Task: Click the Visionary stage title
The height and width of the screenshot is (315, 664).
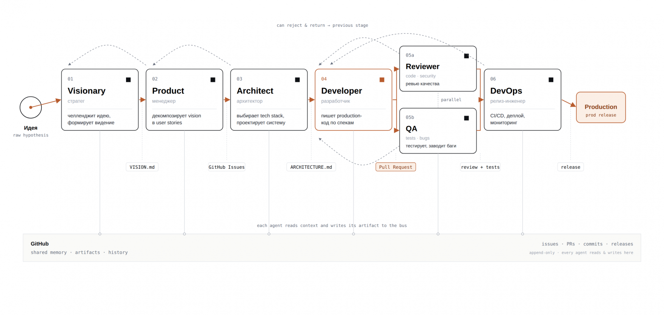Action: click(86, 91)
